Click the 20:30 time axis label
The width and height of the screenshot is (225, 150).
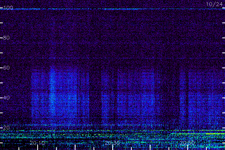(112, 143)
